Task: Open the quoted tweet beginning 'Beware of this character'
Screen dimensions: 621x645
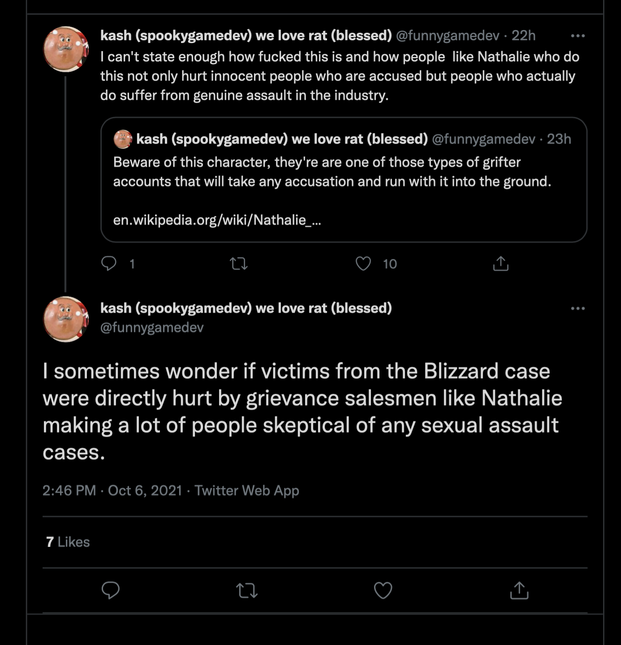Action: [x=332, y=172]
